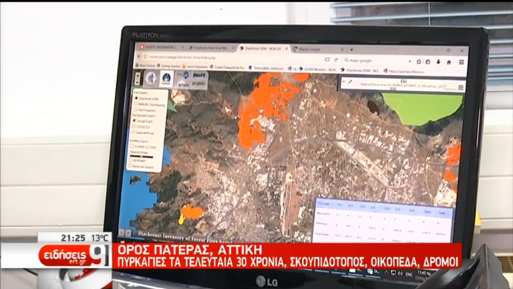Open the Most Visited bookmark
This screenshot has height=289, width=513.
tap(145, 66)
